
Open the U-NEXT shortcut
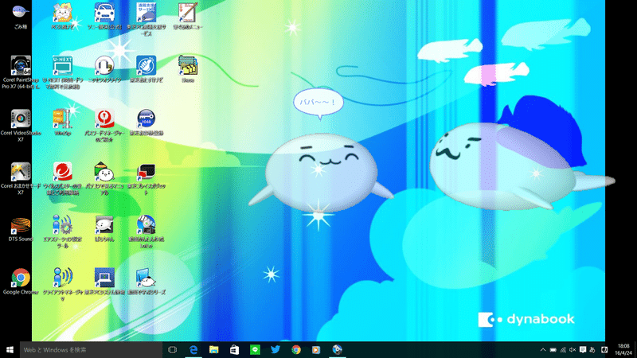tap(63, 66)
